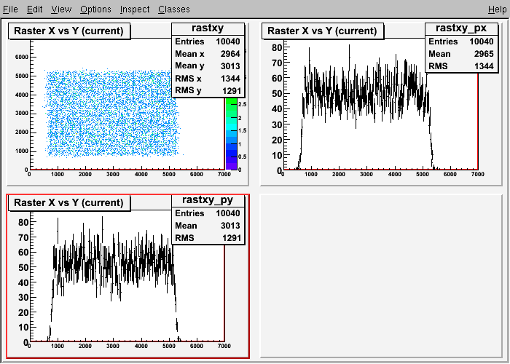Click the RMS x row in rastxy stats
The image size is (510, 364).
coord(208,79)
